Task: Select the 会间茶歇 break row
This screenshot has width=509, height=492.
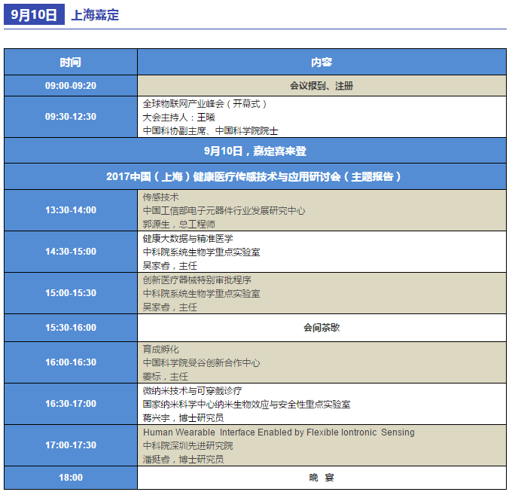Action: coord(322,328)
